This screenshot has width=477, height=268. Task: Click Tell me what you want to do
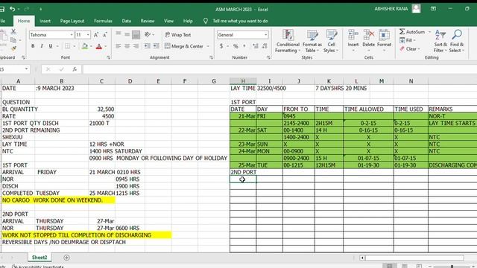240,21
